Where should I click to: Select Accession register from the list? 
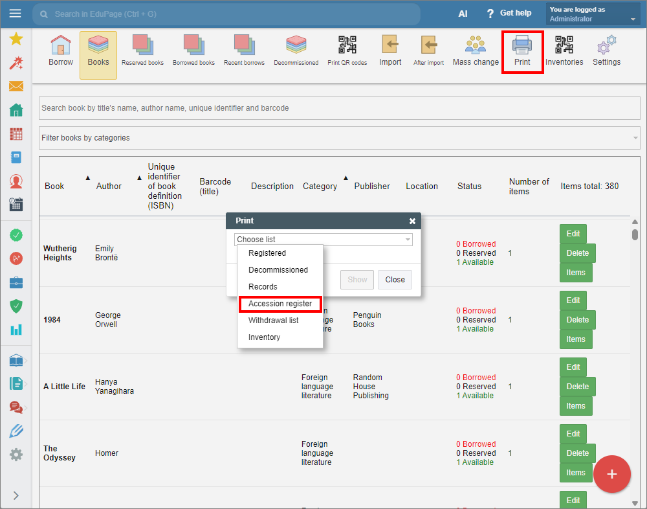click(280, 304)
